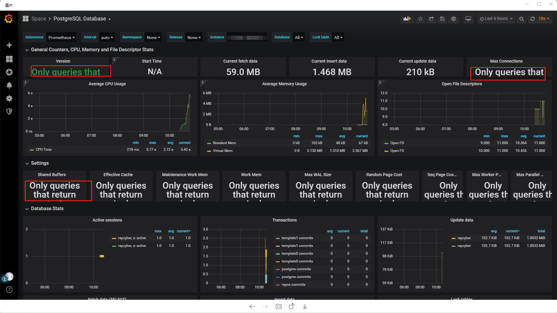Open the Namespace None dropdown
The height and width of the screenshot is (313, 557).
154,37
